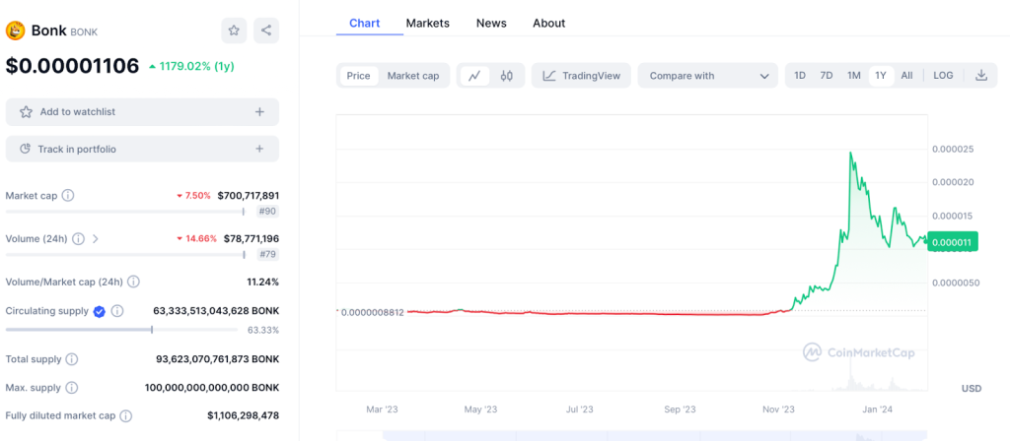
Task: Click the green 0.000011 price label on chart
Action: pyautogui.click(x=954, y=242)
